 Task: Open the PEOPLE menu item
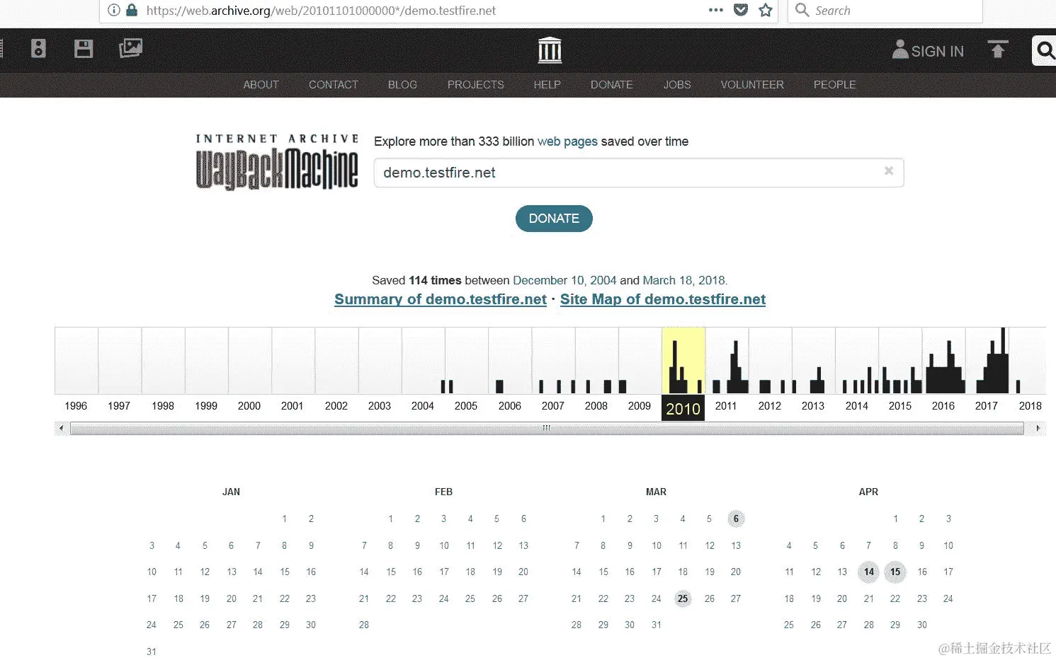point(834,84)
